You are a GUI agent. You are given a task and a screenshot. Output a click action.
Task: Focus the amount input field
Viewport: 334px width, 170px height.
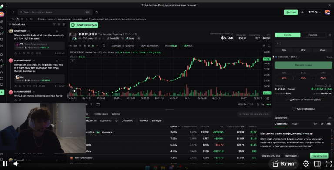click(x=303, y=43)
